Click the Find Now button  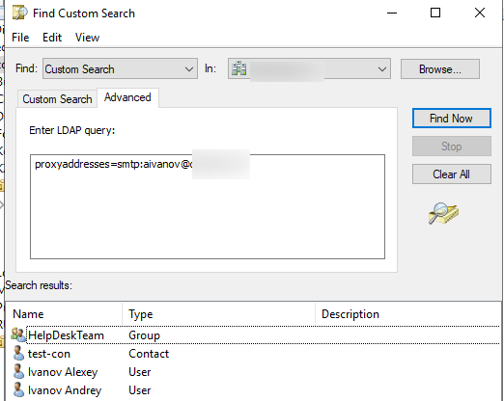click(x=451, y=119)
